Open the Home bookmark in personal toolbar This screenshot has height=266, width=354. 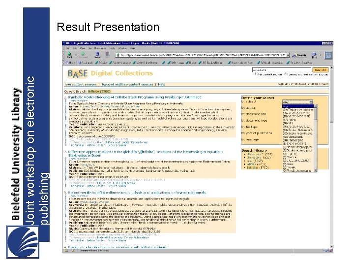coord(70,63)
